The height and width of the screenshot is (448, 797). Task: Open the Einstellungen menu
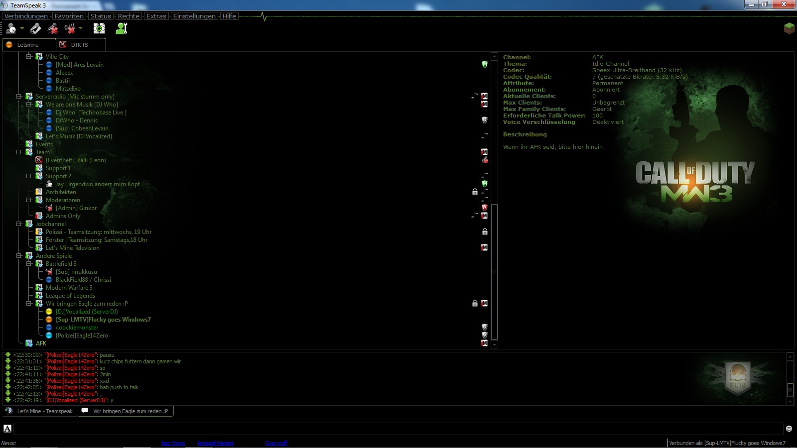click(194, 16)
